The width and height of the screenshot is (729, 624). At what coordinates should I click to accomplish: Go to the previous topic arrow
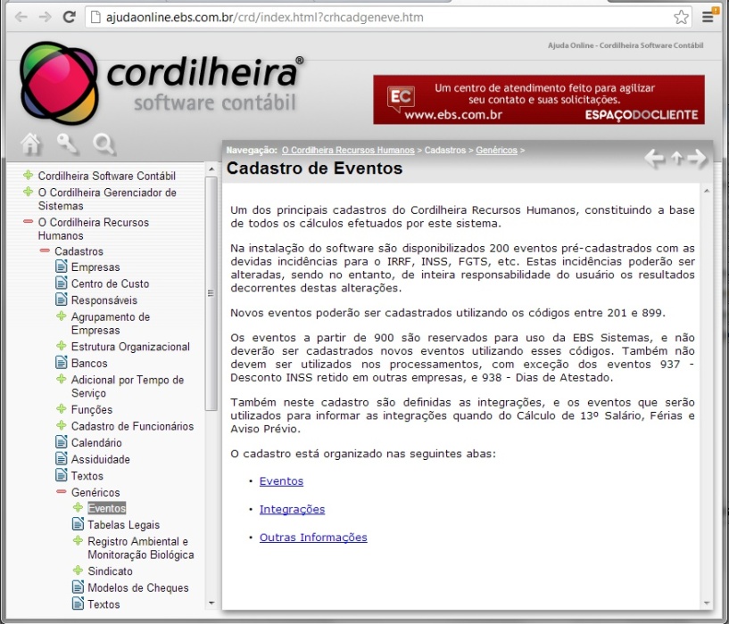(655, 159)
